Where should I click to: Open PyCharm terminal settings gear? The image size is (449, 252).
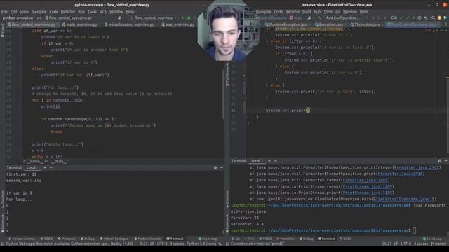[x=215, y=168]
